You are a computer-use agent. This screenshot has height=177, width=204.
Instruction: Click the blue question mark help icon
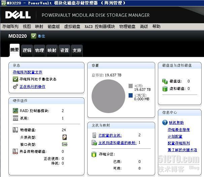coord(165,122)
